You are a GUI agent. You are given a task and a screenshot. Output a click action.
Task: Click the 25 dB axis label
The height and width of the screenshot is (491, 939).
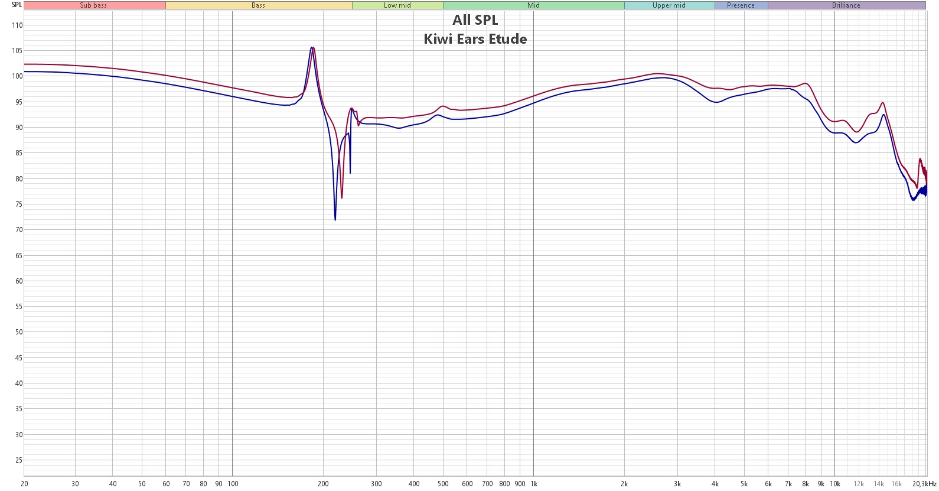click(x=19, y=460)
